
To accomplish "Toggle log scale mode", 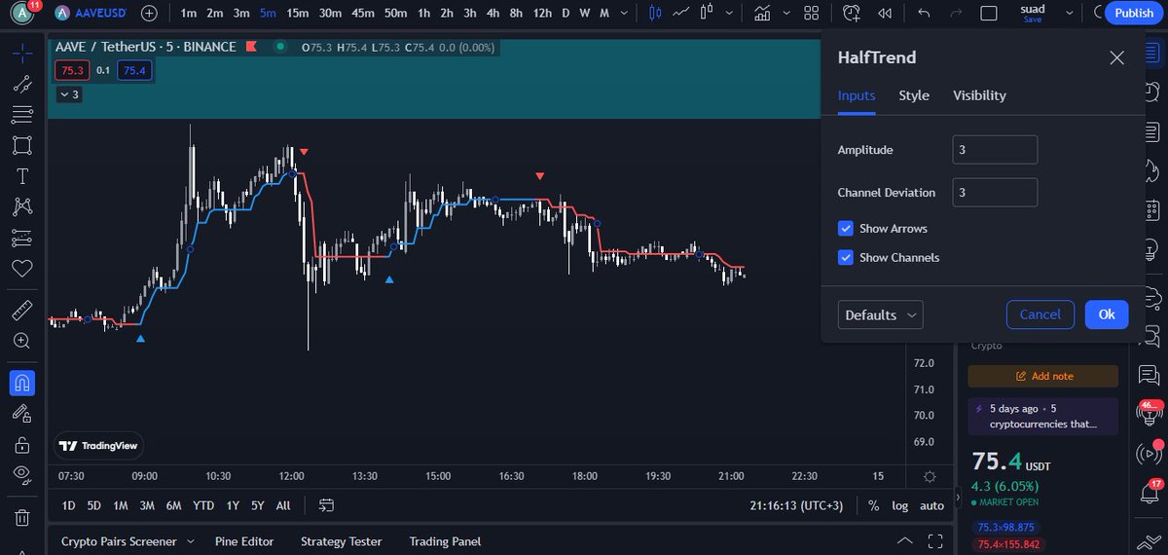I will point(900,505).
